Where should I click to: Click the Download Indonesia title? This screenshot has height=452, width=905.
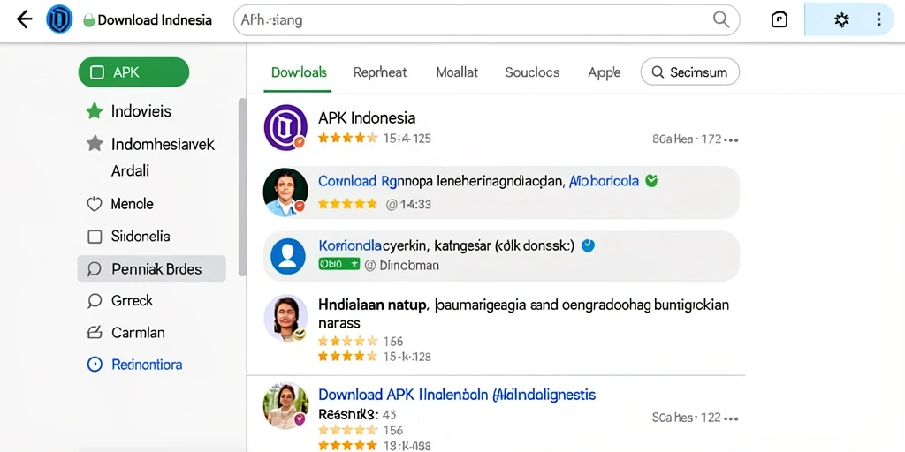(x=155, y=20)
